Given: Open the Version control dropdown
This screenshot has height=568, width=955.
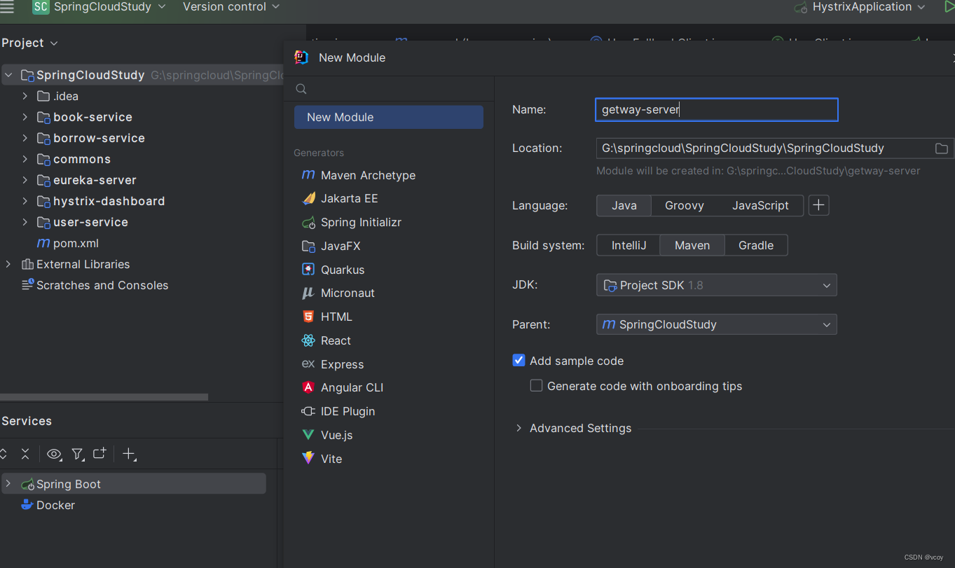Looking at the screenshot, I should point(231,7).
